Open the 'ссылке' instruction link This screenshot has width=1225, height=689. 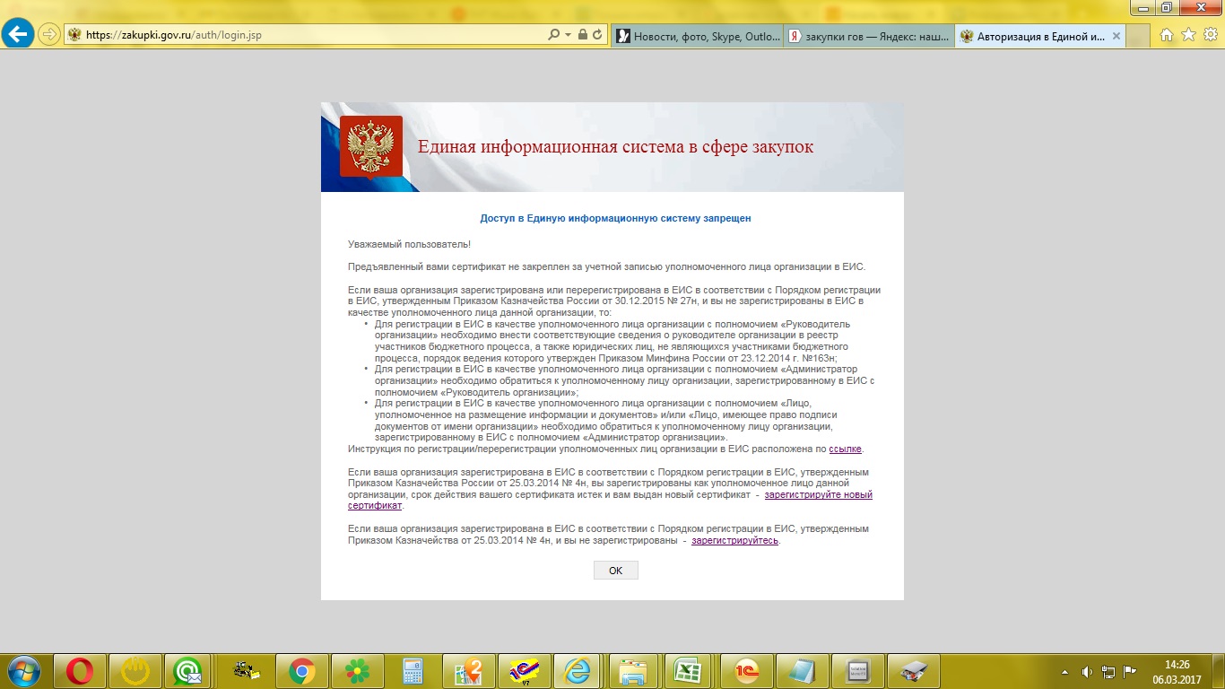845,449
